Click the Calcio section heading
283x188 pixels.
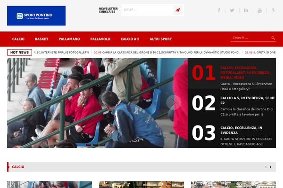click(18, 167)
